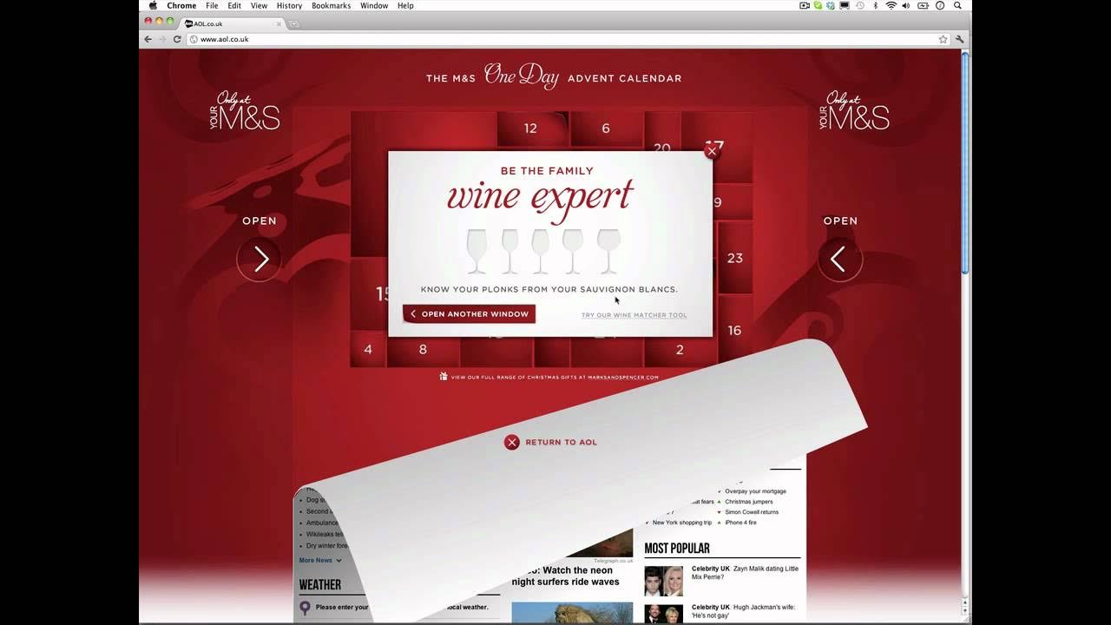Open the History menu
1111x625 pixels.
(x=289, y=5)
